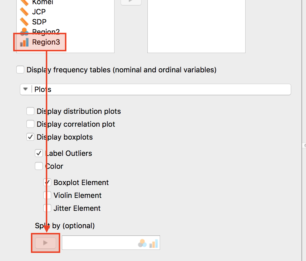Image resolution: width=306 pixels, height=261 pixels.
Task: Collapse the Plots section
Action: 25,89
